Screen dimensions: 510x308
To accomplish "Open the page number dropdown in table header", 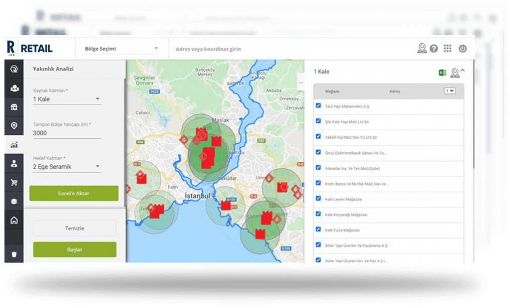I will (x=450, y=91).
